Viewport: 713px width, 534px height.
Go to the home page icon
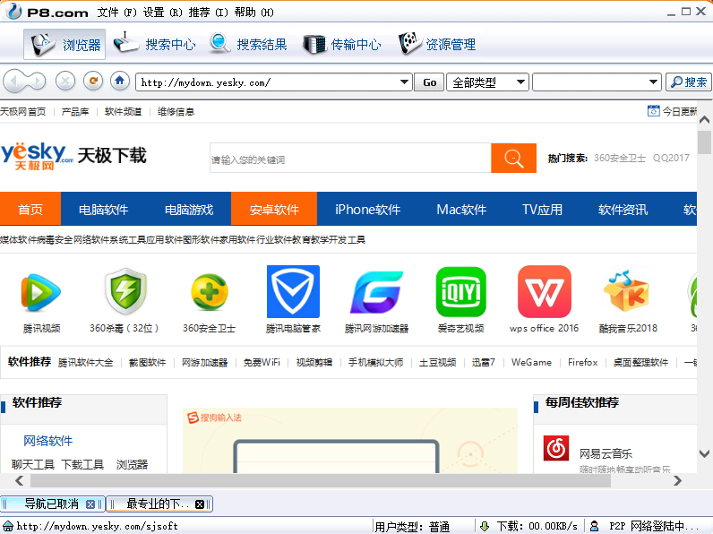120,81
